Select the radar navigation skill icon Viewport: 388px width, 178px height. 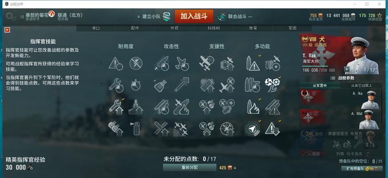[x=252, y=129]
